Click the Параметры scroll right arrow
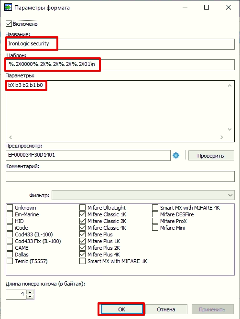This screenshot has height=319, width=240. 222,138
